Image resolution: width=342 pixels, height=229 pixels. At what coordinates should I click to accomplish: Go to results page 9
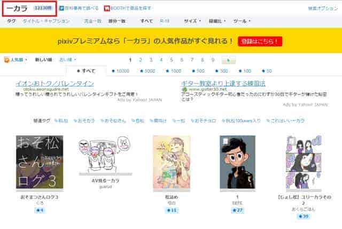(213, 60)
